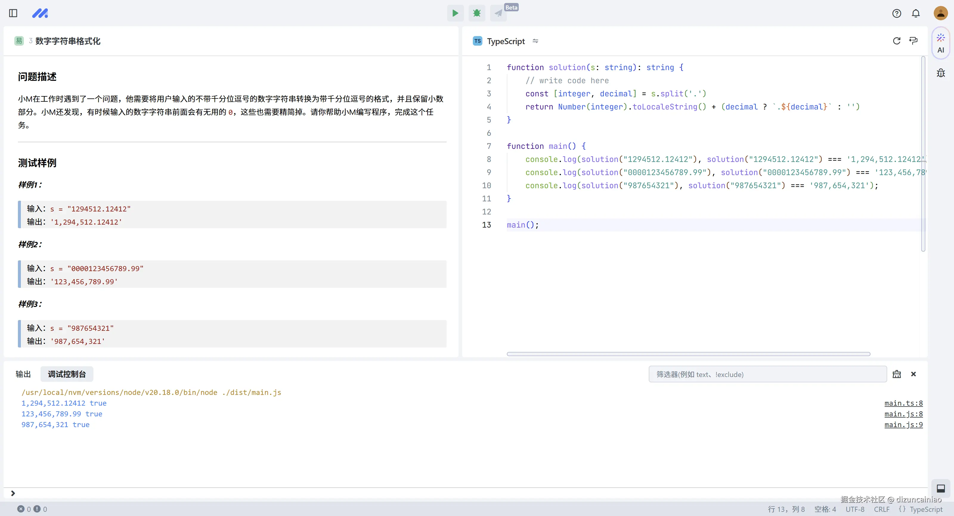Open the user avatar menu
This screenshot has width=954, height=516.
point(940,13)
